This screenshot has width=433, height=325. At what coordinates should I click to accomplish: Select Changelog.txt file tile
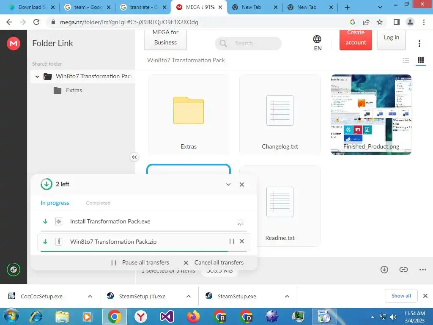(x=280, y=114)
